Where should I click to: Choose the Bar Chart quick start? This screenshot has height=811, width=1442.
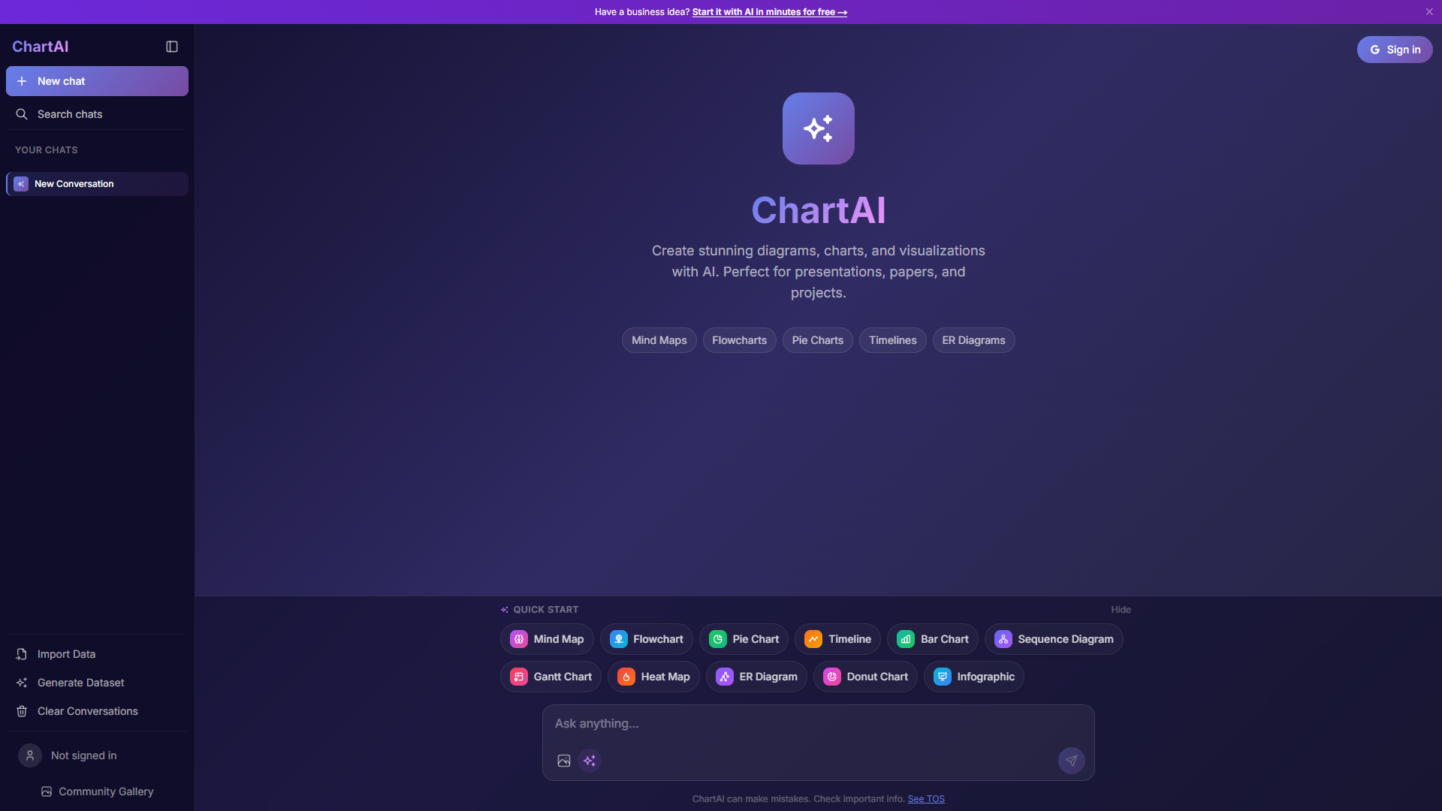coord(933,639)
